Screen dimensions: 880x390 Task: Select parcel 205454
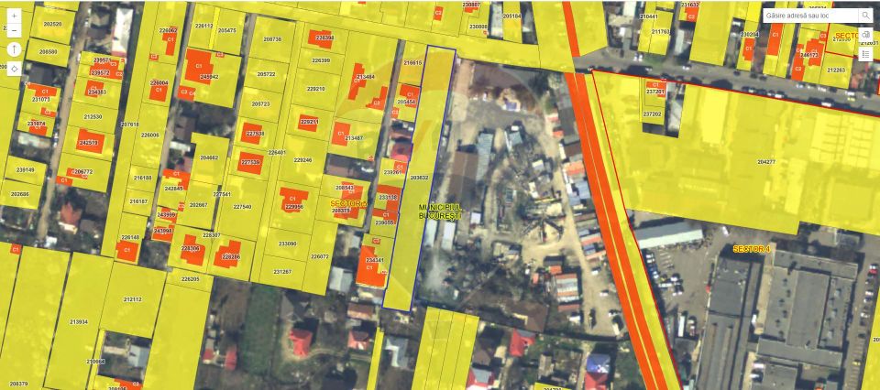(x=406, y=102)
